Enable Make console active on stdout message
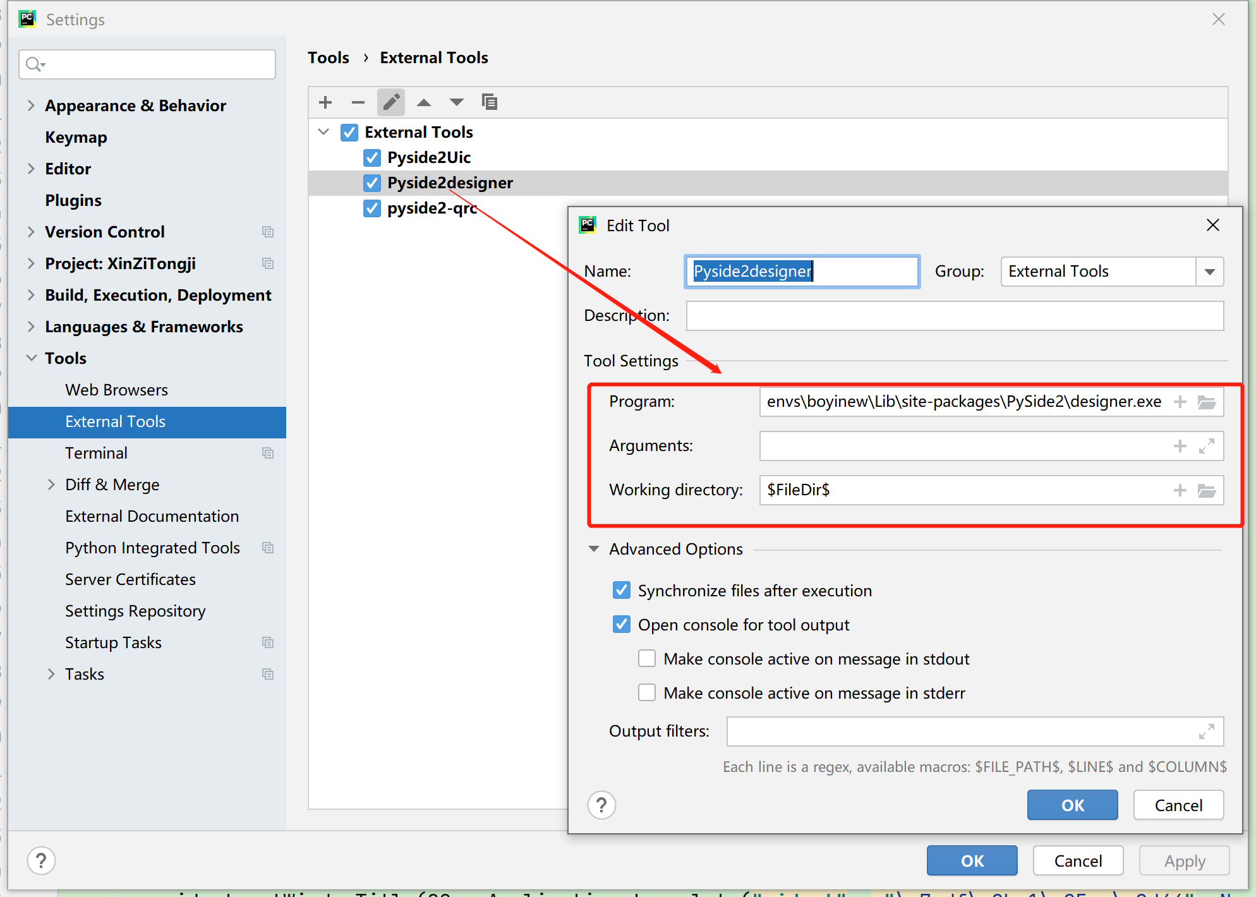This screenshot has width=1256, height=897. [x=647, y=659]
